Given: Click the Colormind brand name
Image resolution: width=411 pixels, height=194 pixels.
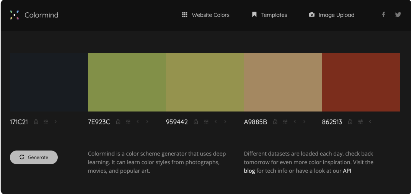Looking at the screenshot, I should (x=41, y=15).
